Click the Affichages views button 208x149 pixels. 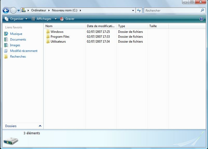tap(41, 19)
